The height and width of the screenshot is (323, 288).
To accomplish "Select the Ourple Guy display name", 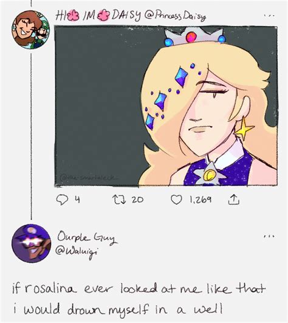I will [86, 238].
